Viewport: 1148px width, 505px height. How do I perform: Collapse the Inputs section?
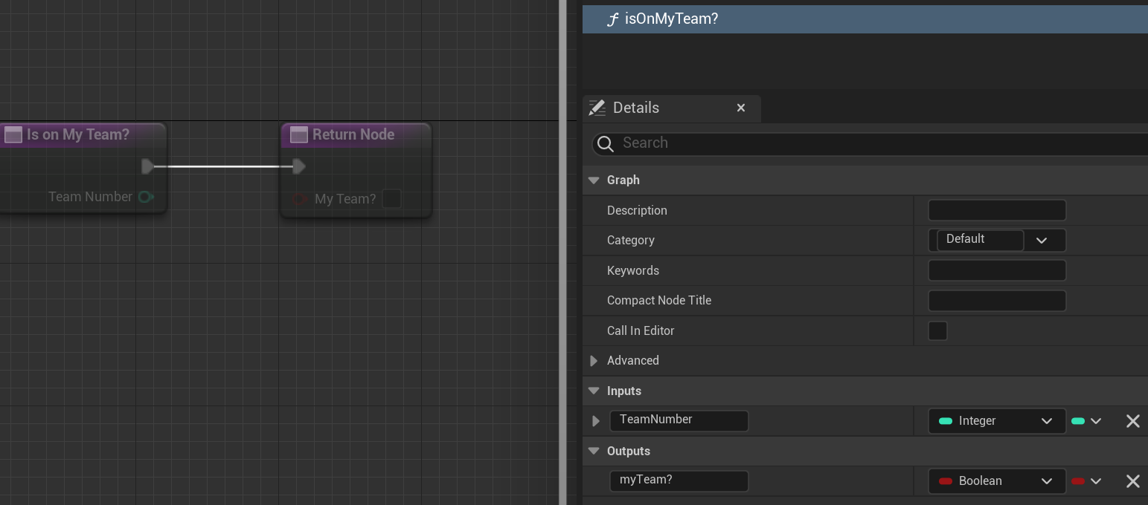pos(594,391)
